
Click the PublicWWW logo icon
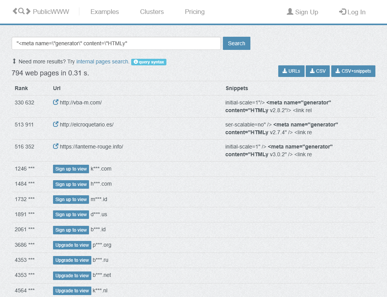(x=22, y=11)
